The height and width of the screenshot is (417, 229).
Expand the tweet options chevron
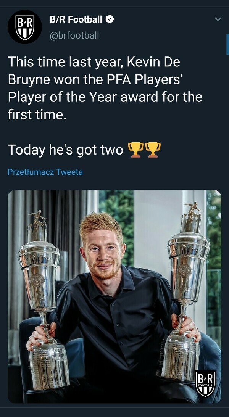(x=218, y=19)
